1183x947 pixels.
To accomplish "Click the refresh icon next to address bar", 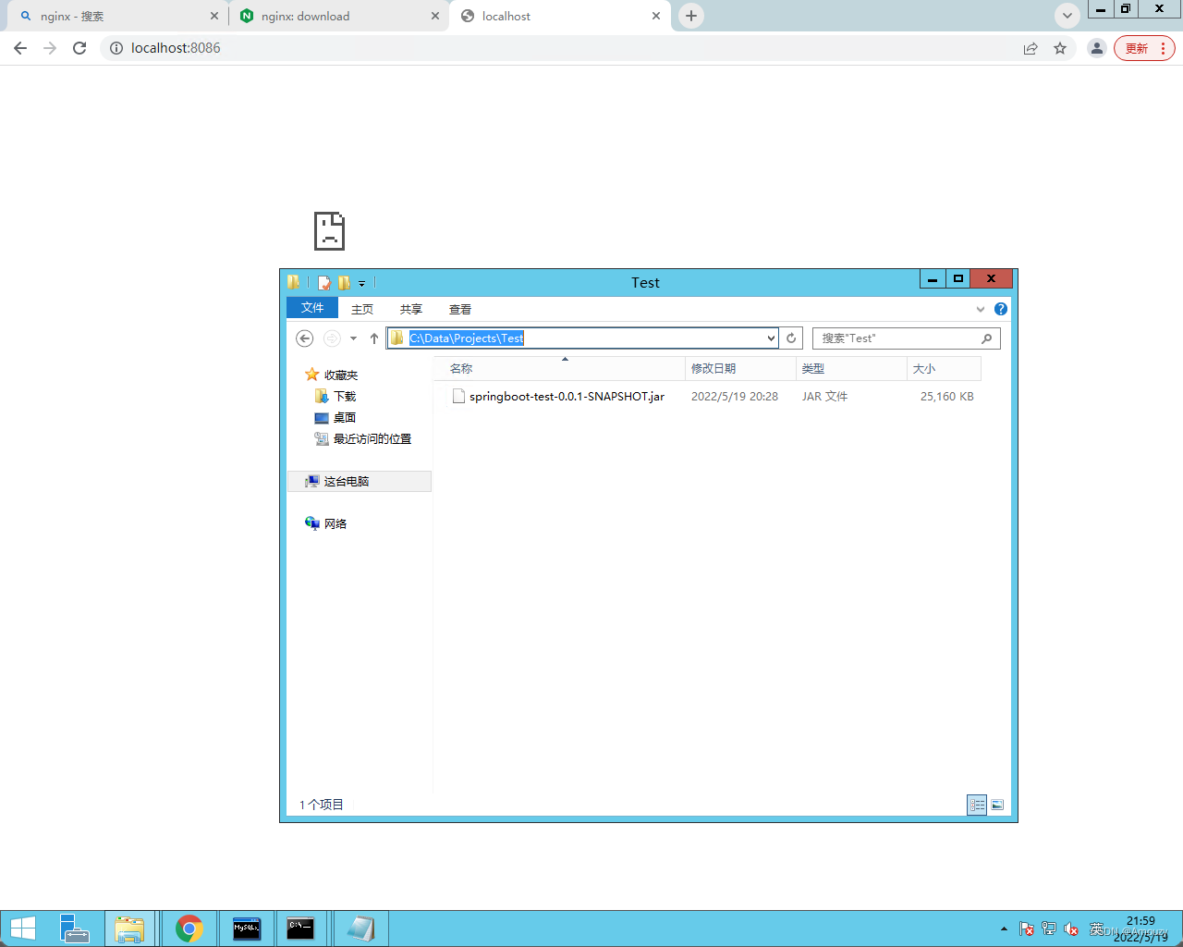I will pyautogui.click(x=791, y=338).
